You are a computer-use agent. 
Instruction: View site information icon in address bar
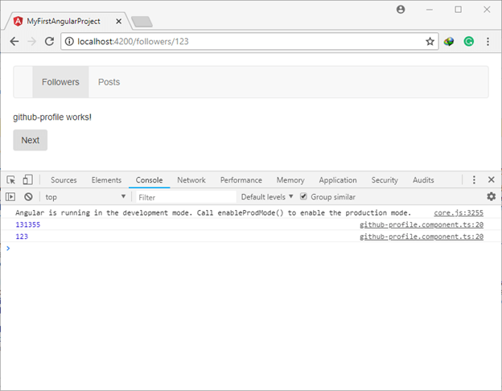(69, 41)
